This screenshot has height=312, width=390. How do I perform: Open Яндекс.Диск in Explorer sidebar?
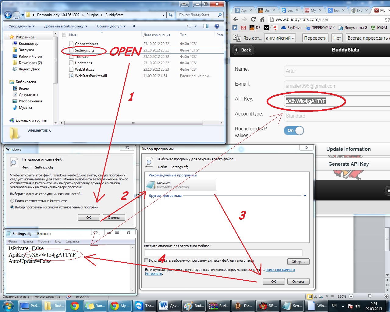point(29,69)
